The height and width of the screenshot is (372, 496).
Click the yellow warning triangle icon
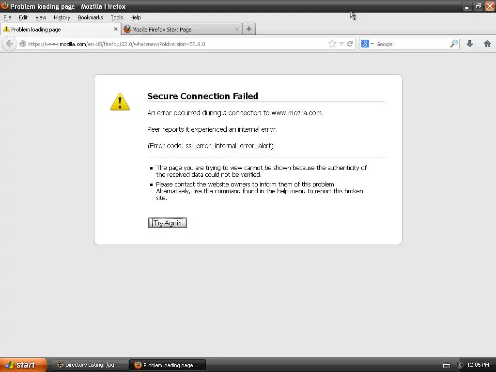120,102
